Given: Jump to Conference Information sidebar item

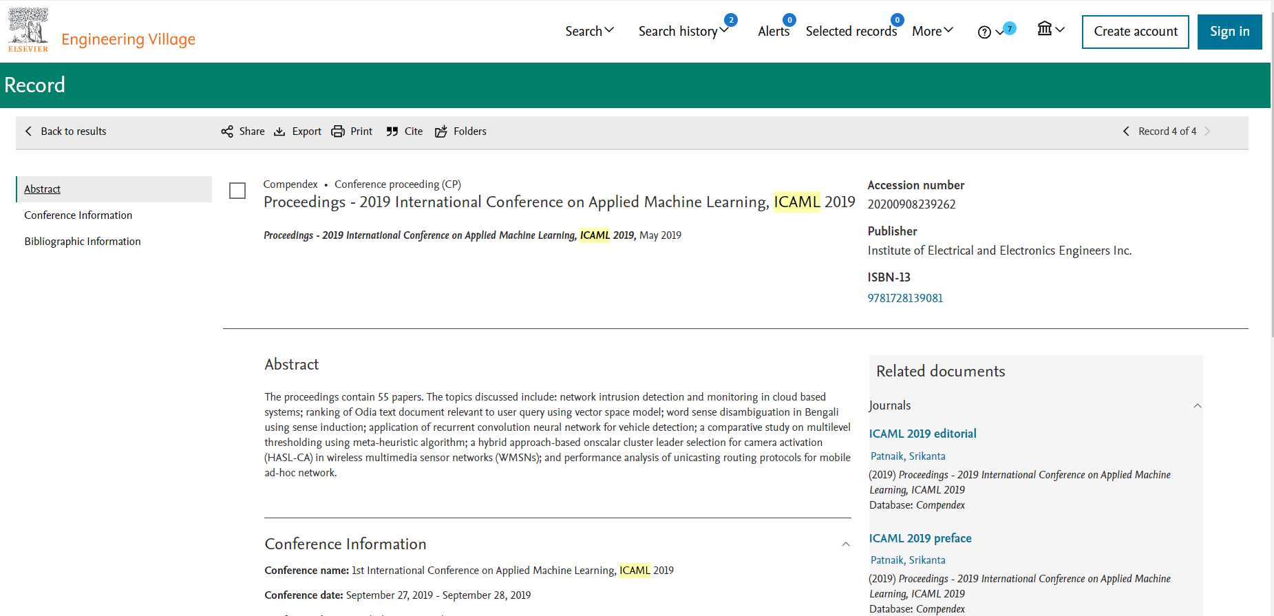Looking at the screenshot, I should click(78, 215).
